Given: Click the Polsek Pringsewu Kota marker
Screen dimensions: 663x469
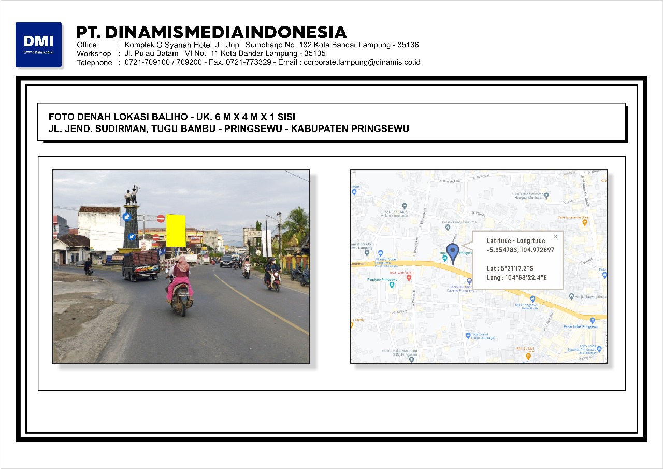Looking at the screenshot, I should (448, 227).
